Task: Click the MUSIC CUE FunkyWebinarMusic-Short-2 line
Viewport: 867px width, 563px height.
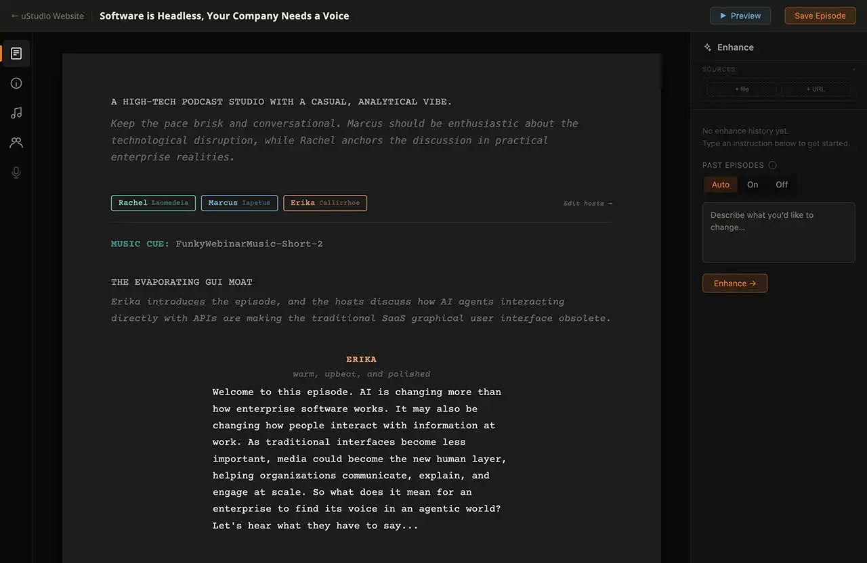Action: click(217, 244)
